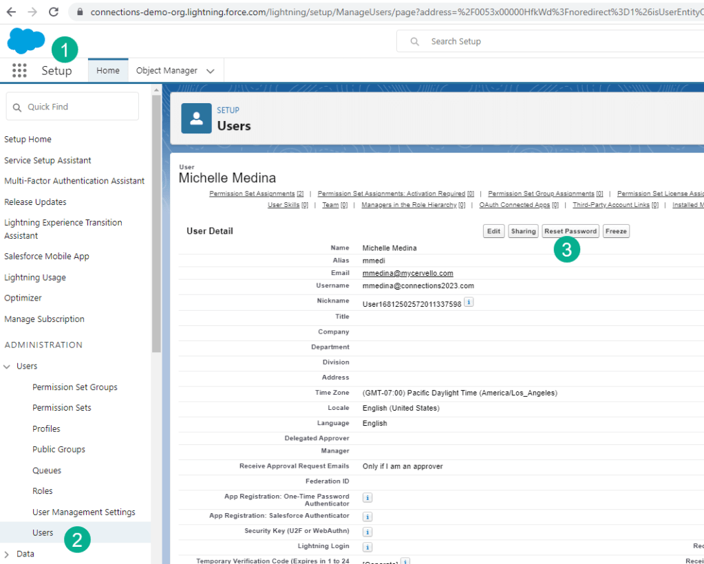The width and height of the screenshot is (704, 564).
Task: Click info icon for One-Time Password Authenticator
Action: point(367,497)
